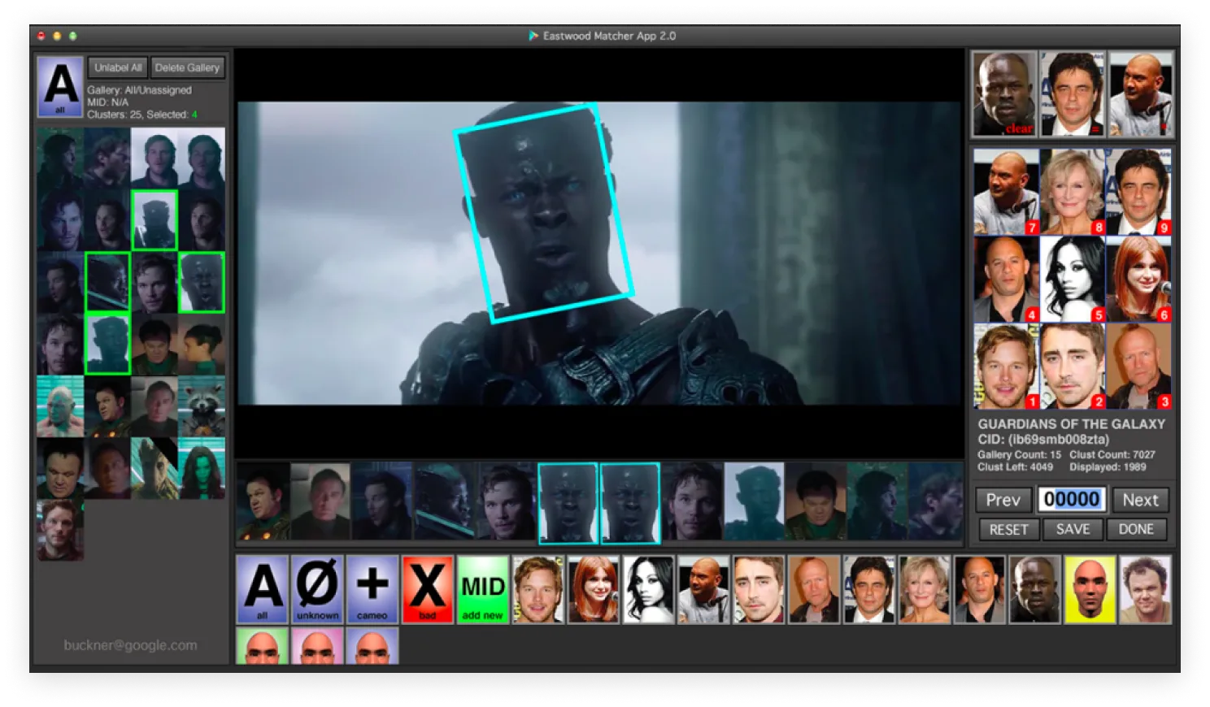Select candidate portrait numbered 9
The height and width of the screenshot is (707, 1210).
[x=1138, y=192]
